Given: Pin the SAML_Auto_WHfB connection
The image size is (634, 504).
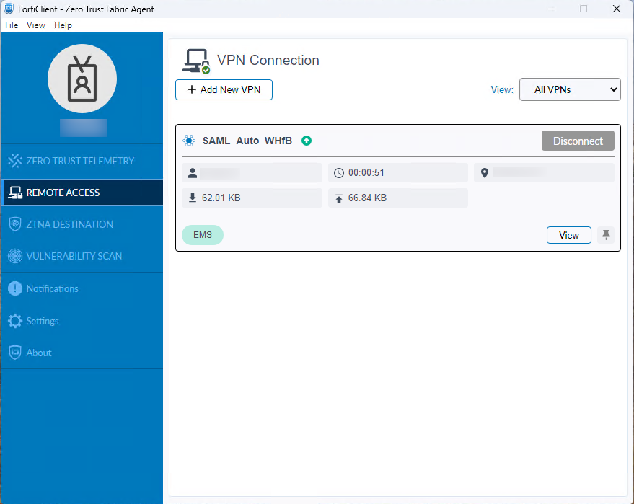Looking at the screenshot, I should point(606,235).
